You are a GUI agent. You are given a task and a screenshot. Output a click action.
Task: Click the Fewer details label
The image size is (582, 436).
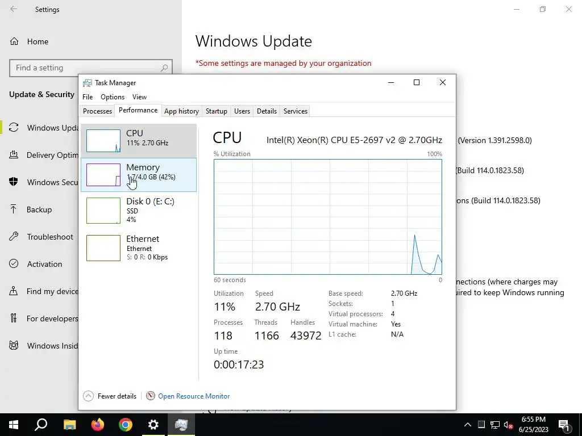[x=117, y=396]
